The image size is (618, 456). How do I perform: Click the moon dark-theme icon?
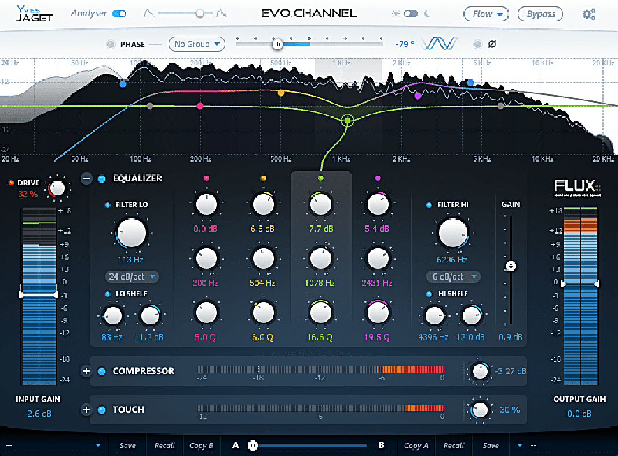(426, 14)
